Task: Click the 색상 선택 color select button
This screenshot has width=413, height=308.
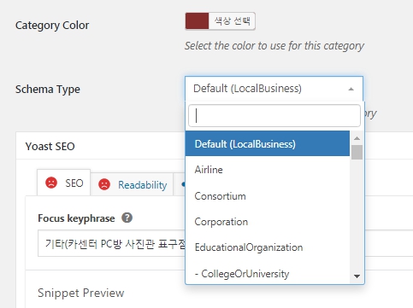Action: pyautogui.click(x=232, y=21)
